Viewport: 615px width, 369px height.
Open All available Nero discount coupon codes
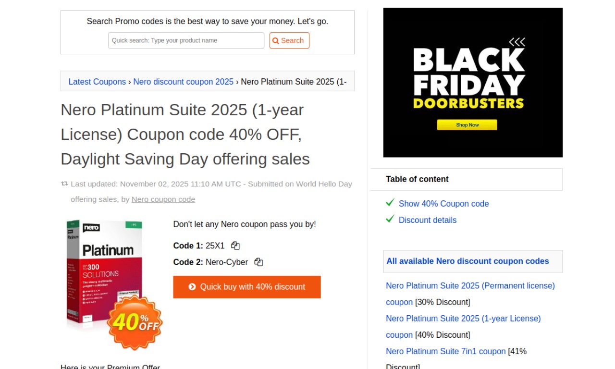pyautogui.click(x=467, y=261)
